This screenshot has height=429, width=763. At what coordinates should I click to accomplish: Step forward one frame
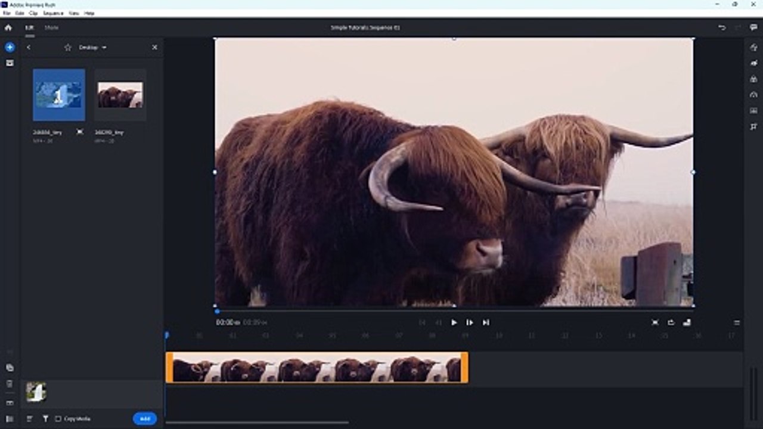coord(470,322)
